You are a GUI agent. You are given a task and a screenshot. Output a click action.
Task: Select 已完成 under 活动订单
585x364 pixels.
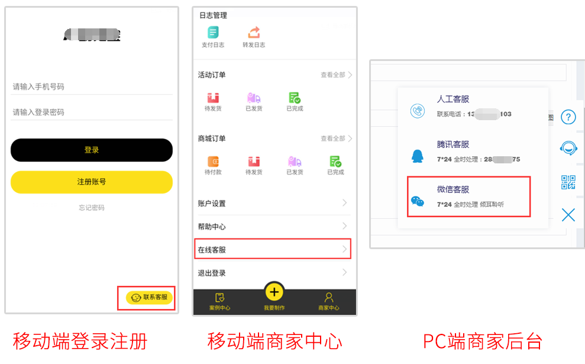(x=295, y=102)
